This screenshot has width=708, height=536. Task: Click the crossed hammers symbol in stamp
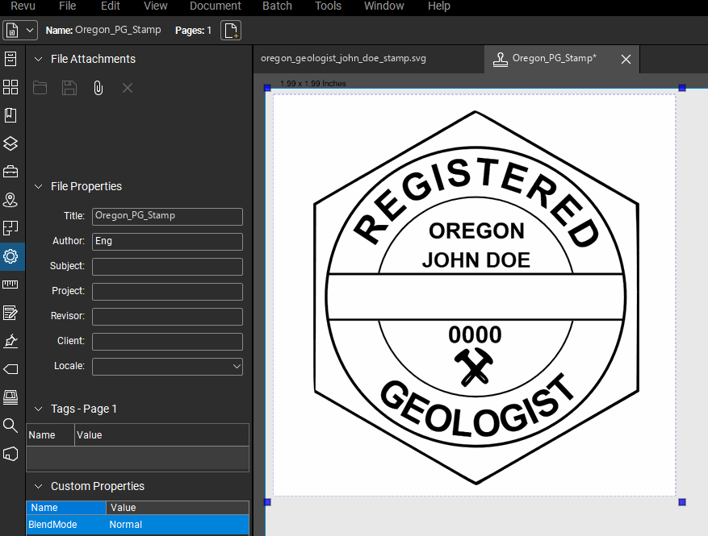point(474,368)
